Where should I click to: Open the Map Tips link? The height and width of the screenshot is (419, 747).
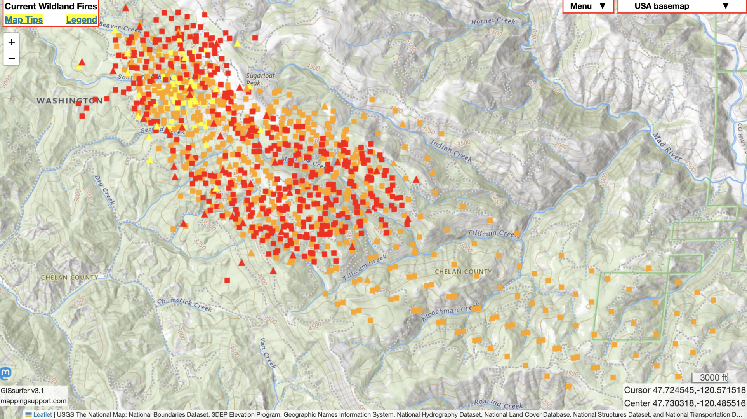pos(23,19)
